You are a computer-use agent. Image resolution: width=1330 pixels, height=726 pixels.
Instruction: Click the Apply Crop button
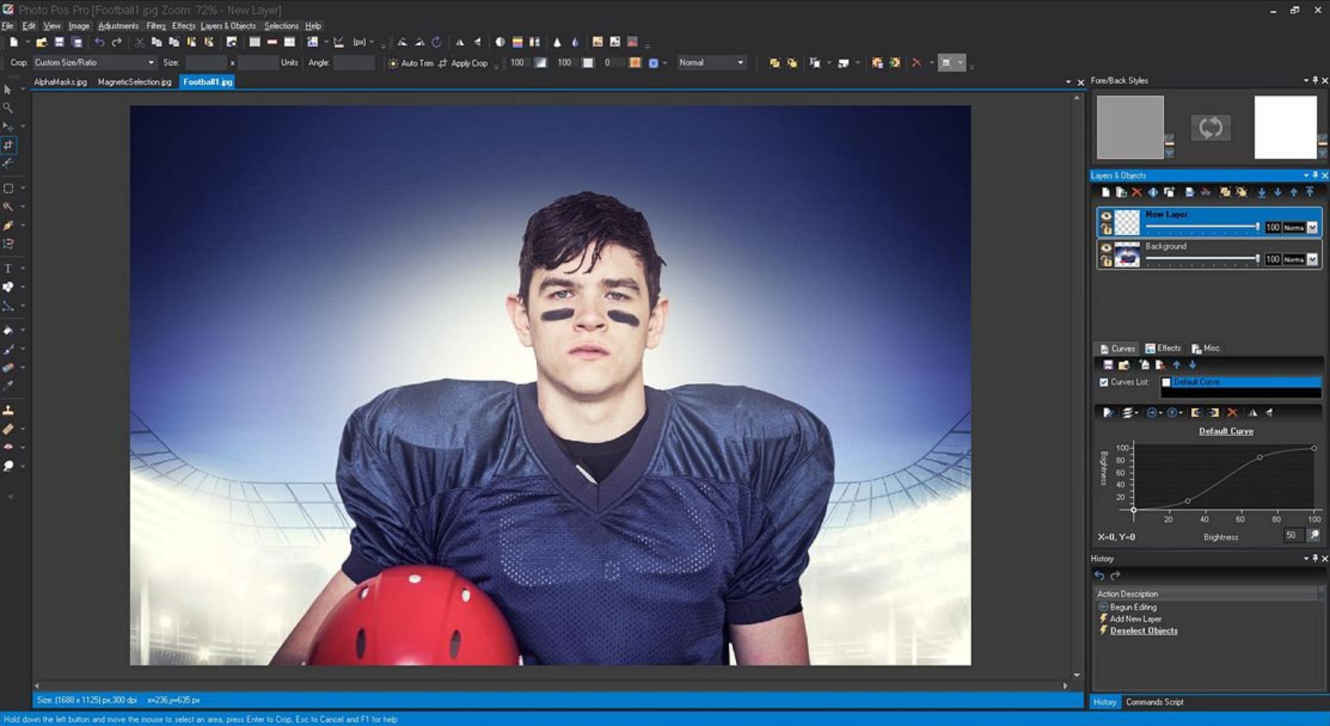(470, 63)
